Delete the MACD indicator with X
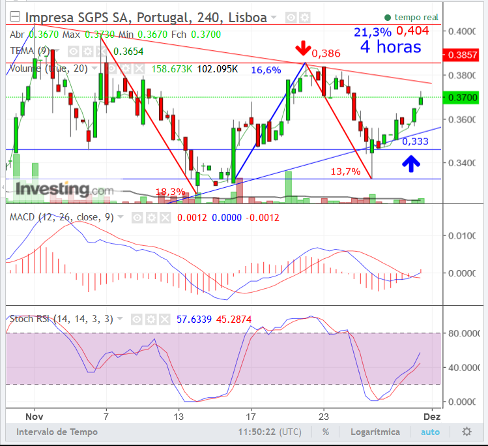 tap(165, 217)
